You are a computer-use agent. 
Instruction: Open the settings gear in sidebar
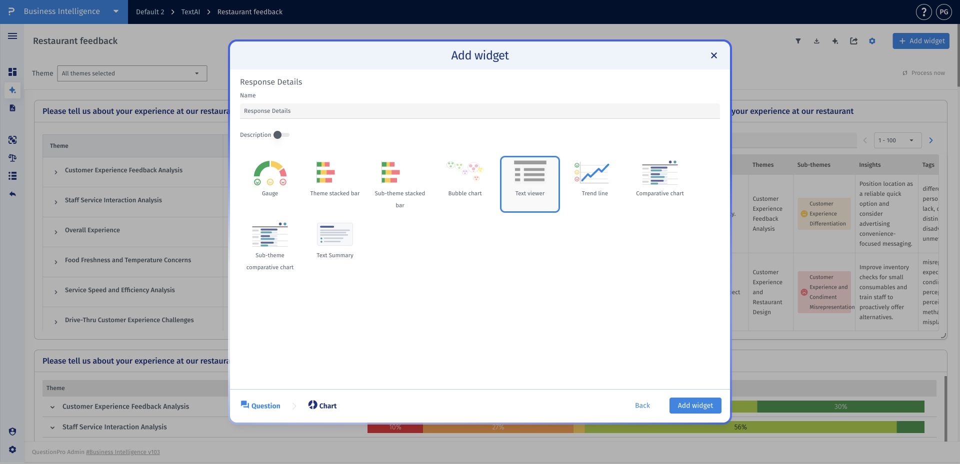(12, 450)
